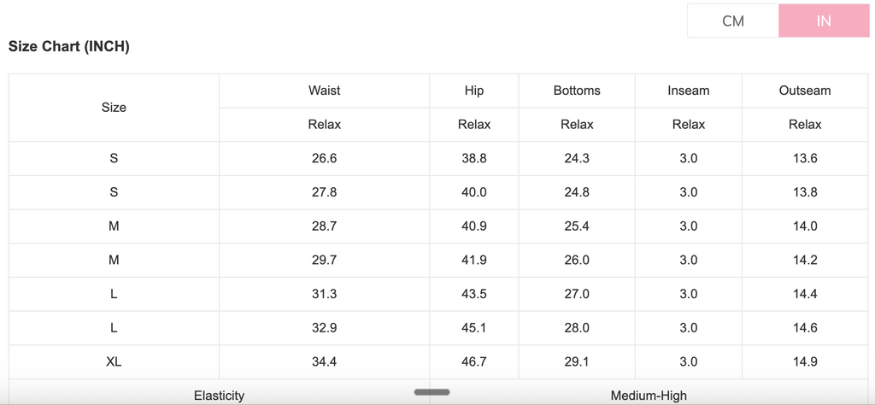Image resolution: width=875 pixels, height=405 pixels.
Task: Click the Waist column header
Action: tap(324, 91)
